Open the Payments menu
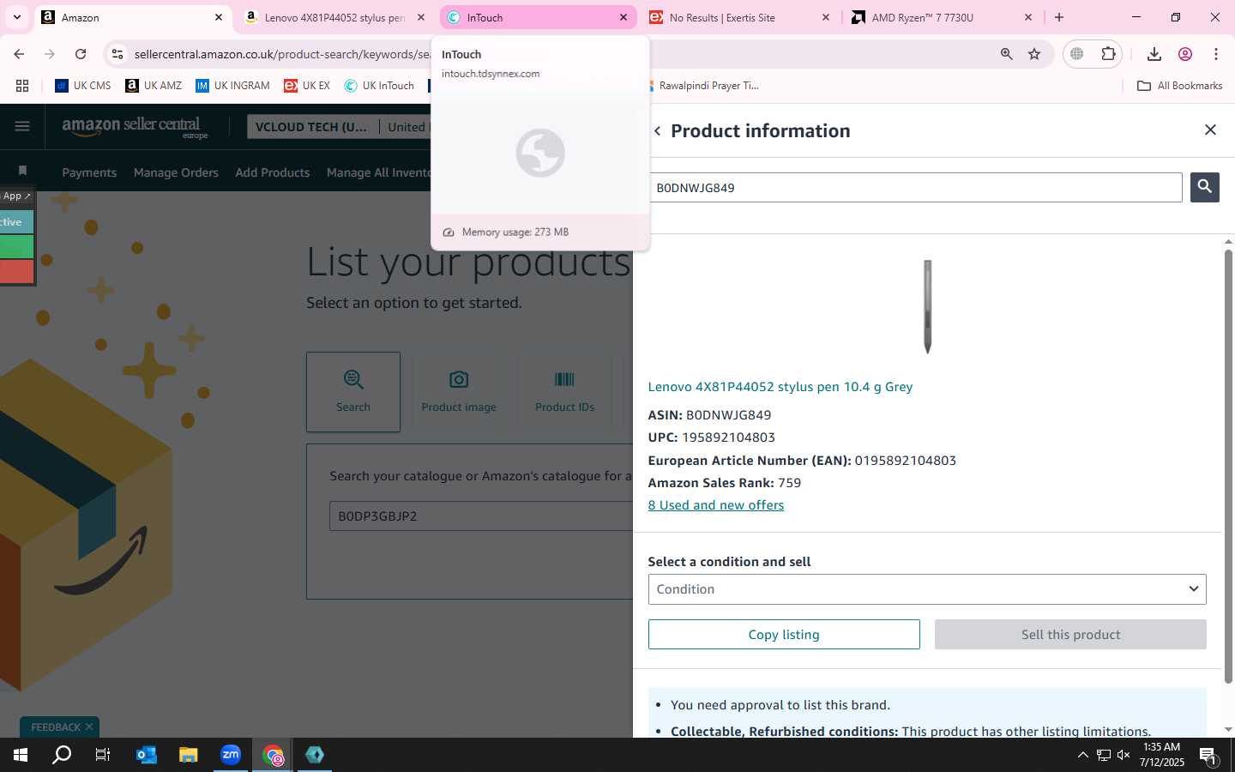The height and width of the screenshot is (772, 1235). click(89, 172)
